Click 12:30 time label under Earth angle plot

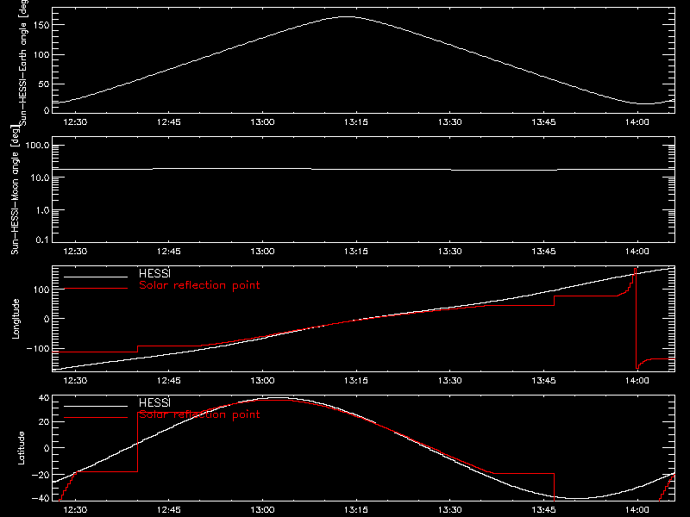(x=75, y=121)
